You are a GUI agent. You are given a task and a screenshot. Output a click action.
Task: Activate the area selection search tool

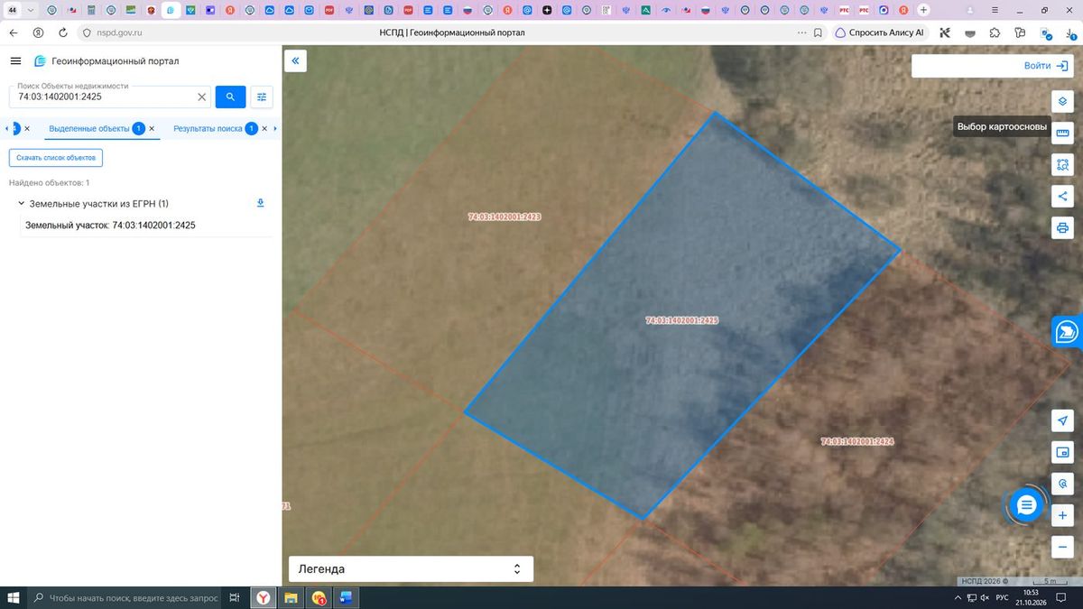(1062, 164)
